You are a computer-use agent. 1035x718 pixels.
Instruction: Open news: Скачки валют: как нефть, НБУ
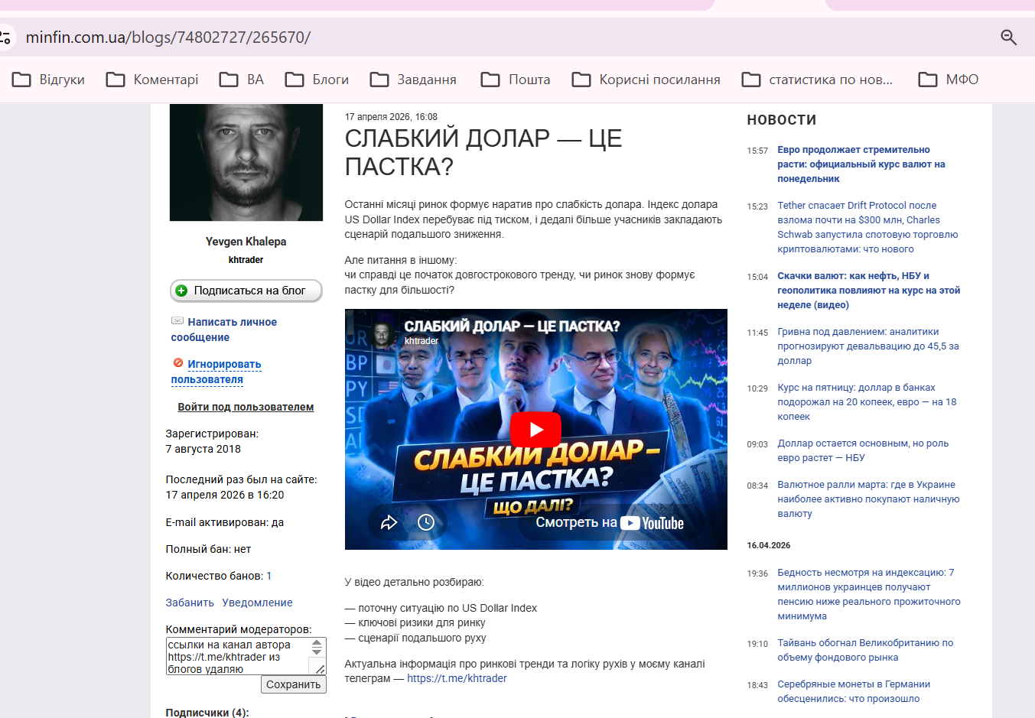868,291
